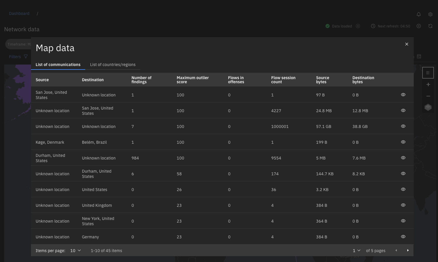This screenshot has height=262, width=438.
Task: Switch to List of countries/regions tab
Action: pos(113,65)
